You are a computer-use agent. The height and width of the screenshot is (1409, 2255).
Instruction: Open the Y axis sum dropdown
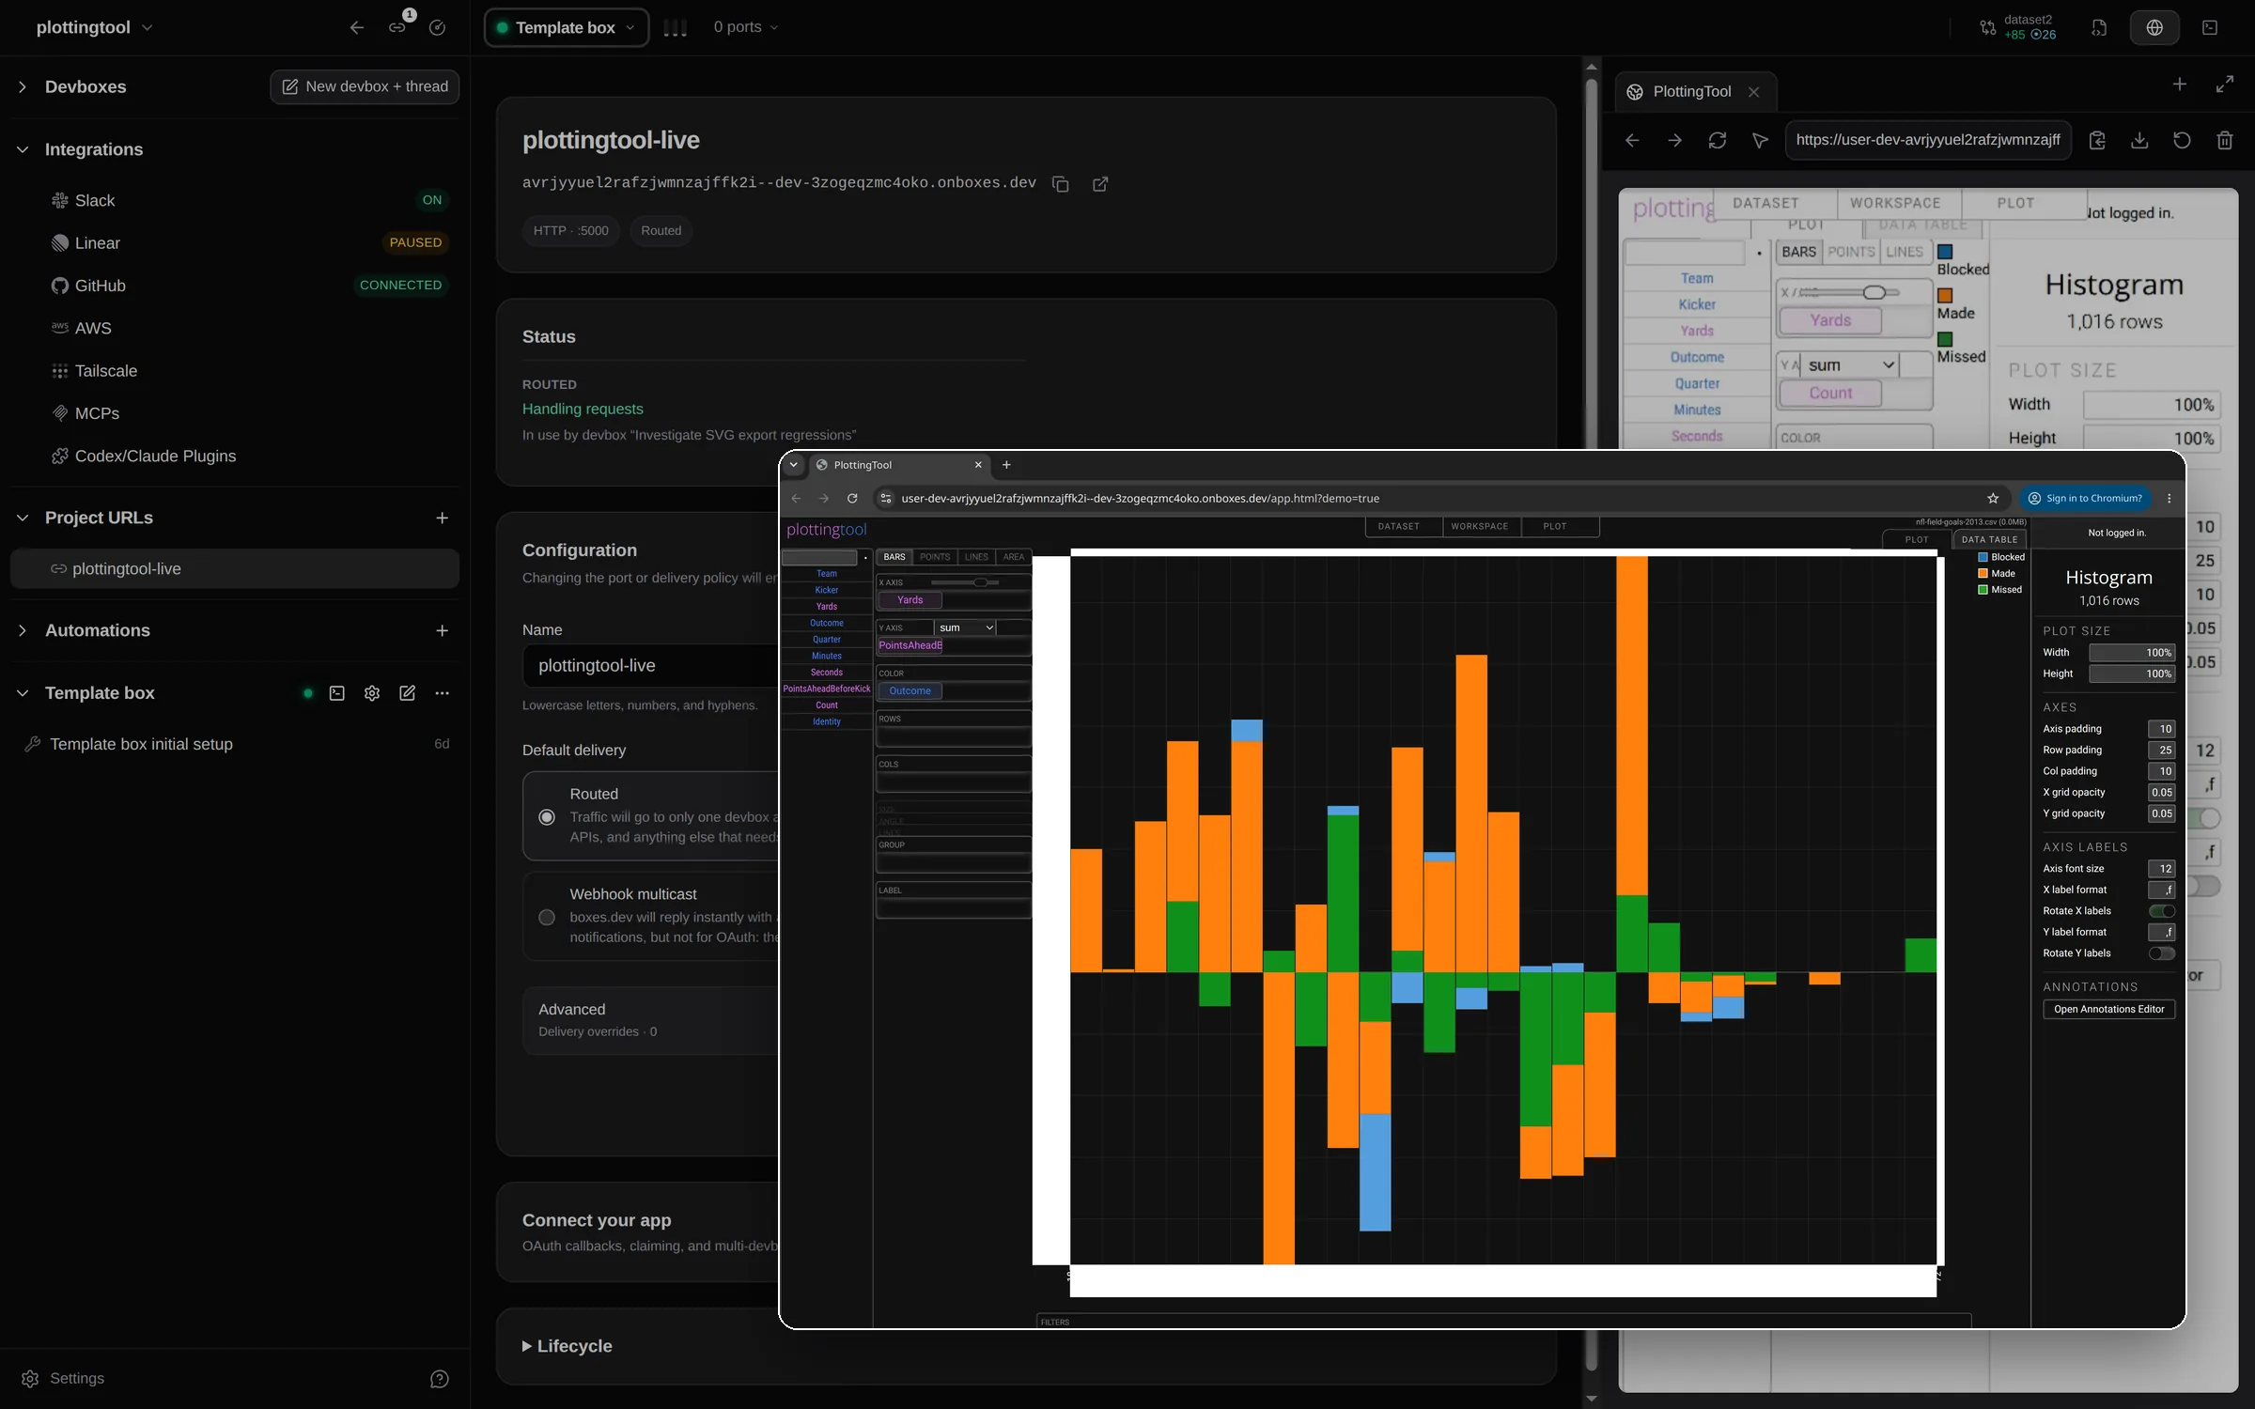click(965, 627)
